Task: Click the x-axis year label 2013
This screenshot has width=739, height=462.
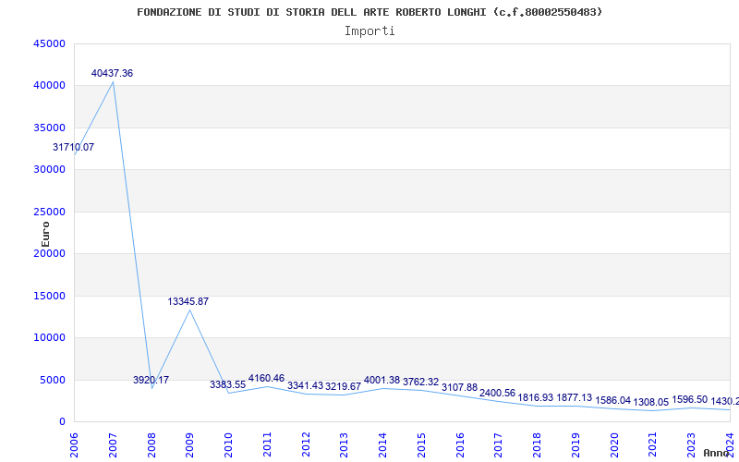Action: [x=344, y=445]
